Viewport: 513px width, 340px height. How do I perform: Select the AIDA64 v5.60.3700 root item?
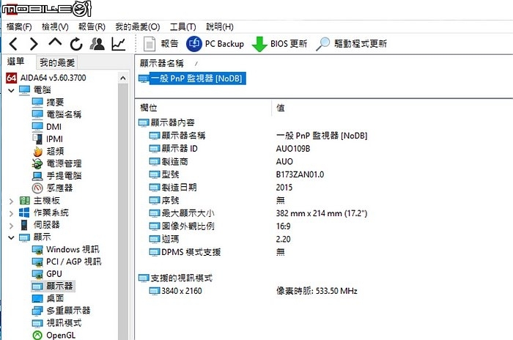click(46, 78)
